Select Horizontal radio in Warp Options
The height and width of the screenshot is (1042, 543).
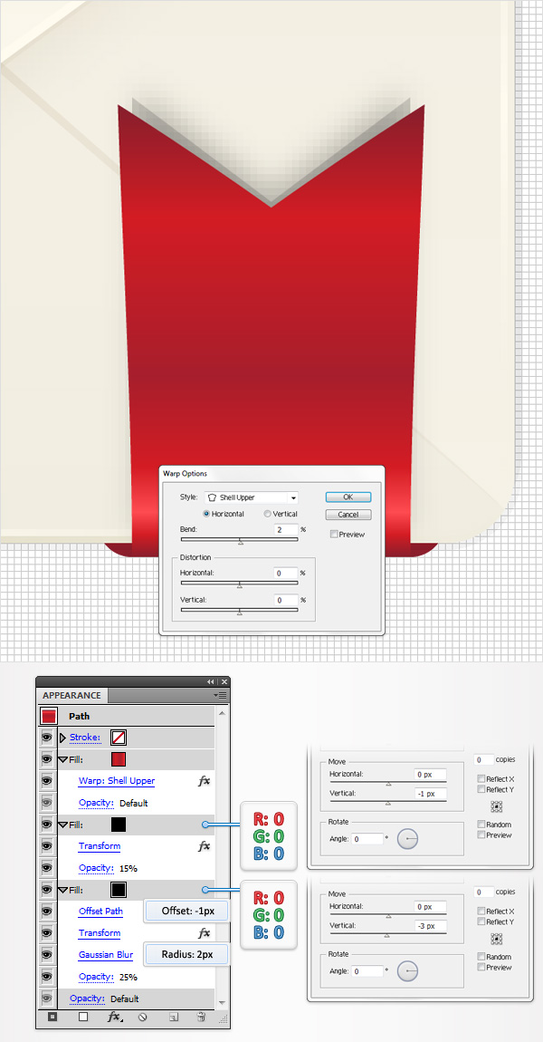pos(206,514)
